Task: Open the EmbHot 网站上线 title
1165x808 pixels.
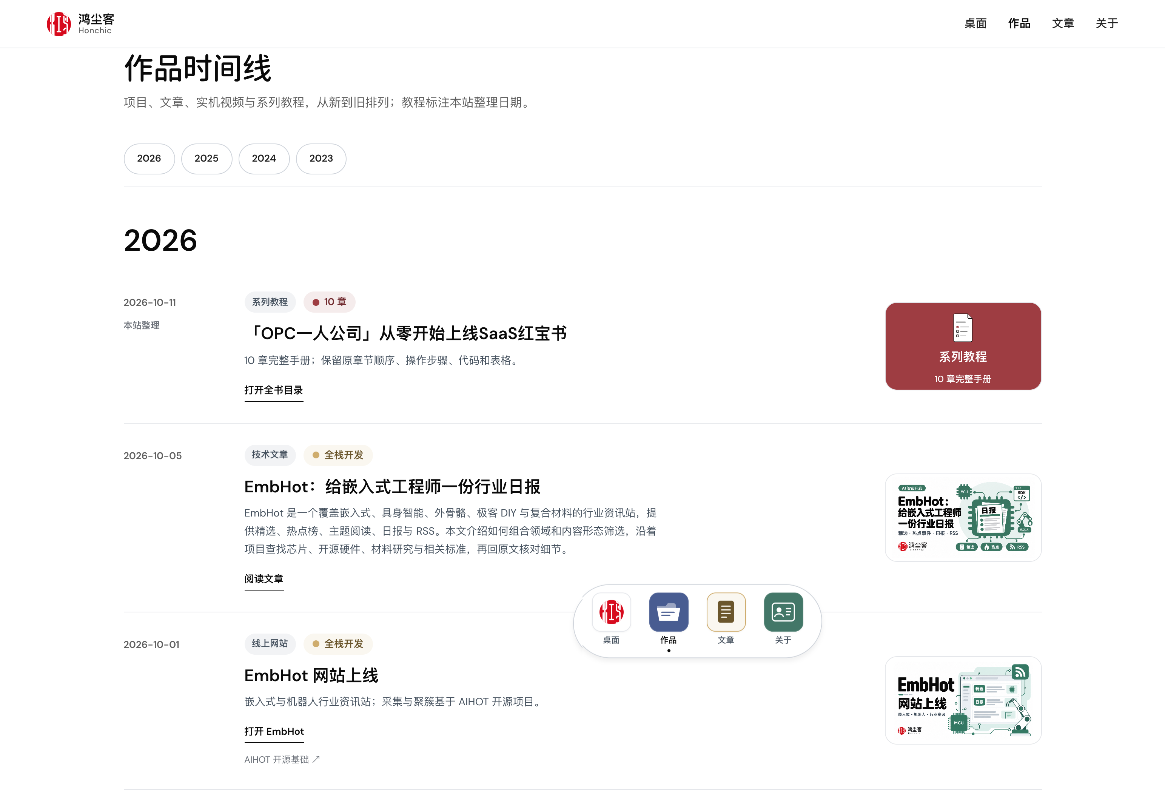Action: click(x=311, y=675)
